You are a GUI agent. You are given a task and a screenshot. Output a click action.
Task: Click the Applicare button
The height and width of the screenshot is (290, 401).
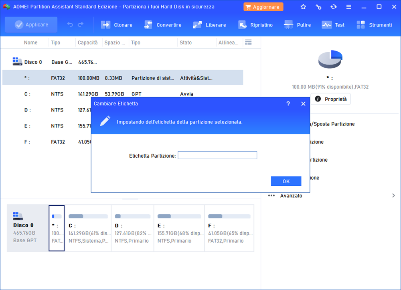click(x=31, y=25)
